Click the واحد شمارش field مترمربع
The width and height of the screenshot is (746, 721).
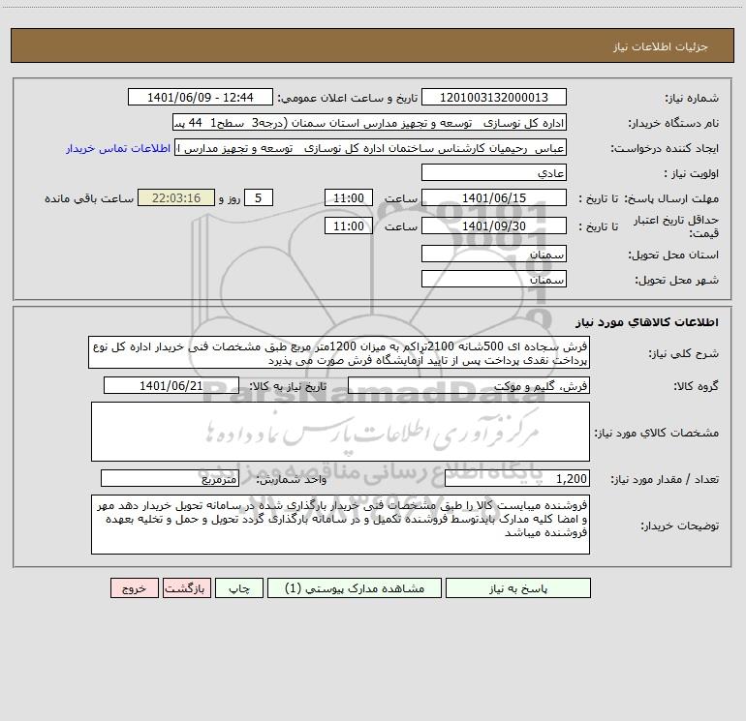170,478
